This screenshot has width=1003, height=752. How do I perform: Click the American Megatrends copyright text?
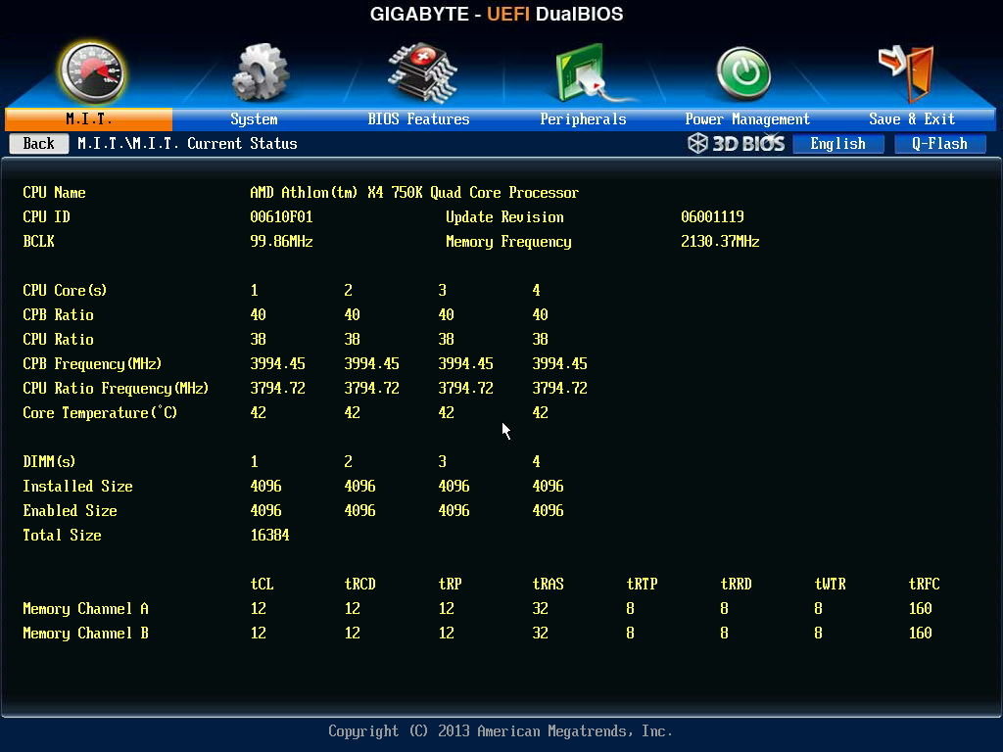[x=501, y=730]
